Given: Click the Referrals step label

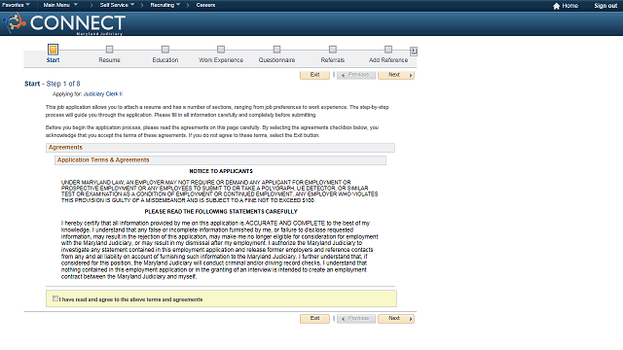Looking at the screenshot, I should 333,60.
